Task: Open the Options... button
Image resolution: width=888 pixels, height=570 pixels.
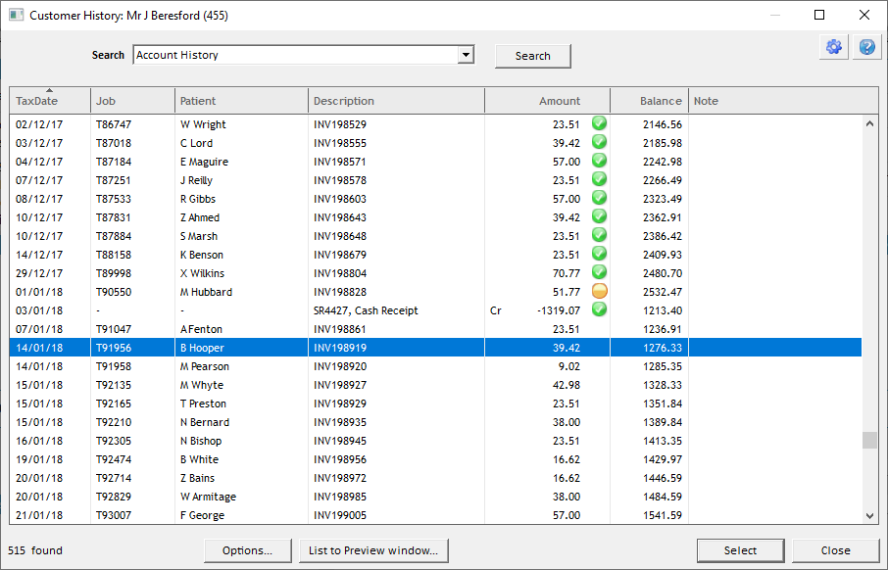Action: click(247, 550)
